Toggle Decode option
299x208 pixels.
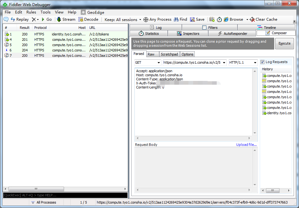coord(88,19)
